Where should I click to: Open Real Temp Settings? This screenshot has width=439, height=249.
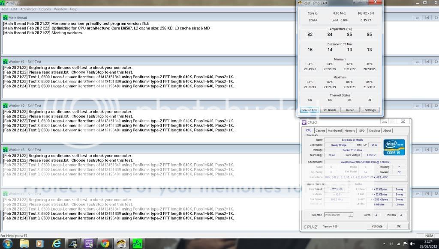370,110
